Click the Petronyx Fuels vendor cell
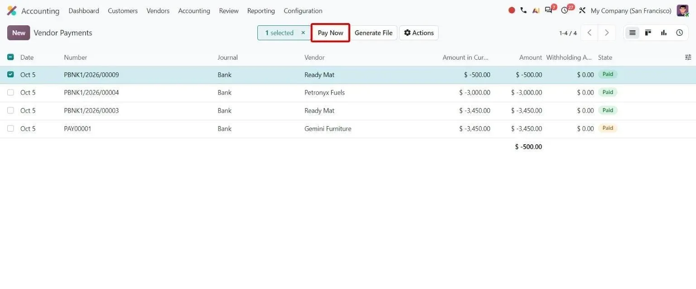696x289 pixels. tap(324, 92)
